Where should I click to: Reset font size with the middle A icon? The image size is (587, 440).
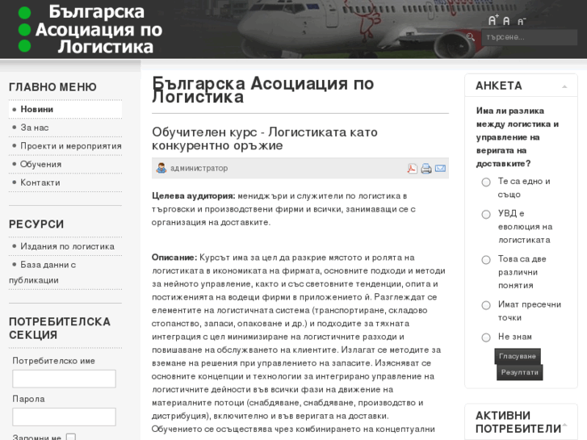[506, 21]
